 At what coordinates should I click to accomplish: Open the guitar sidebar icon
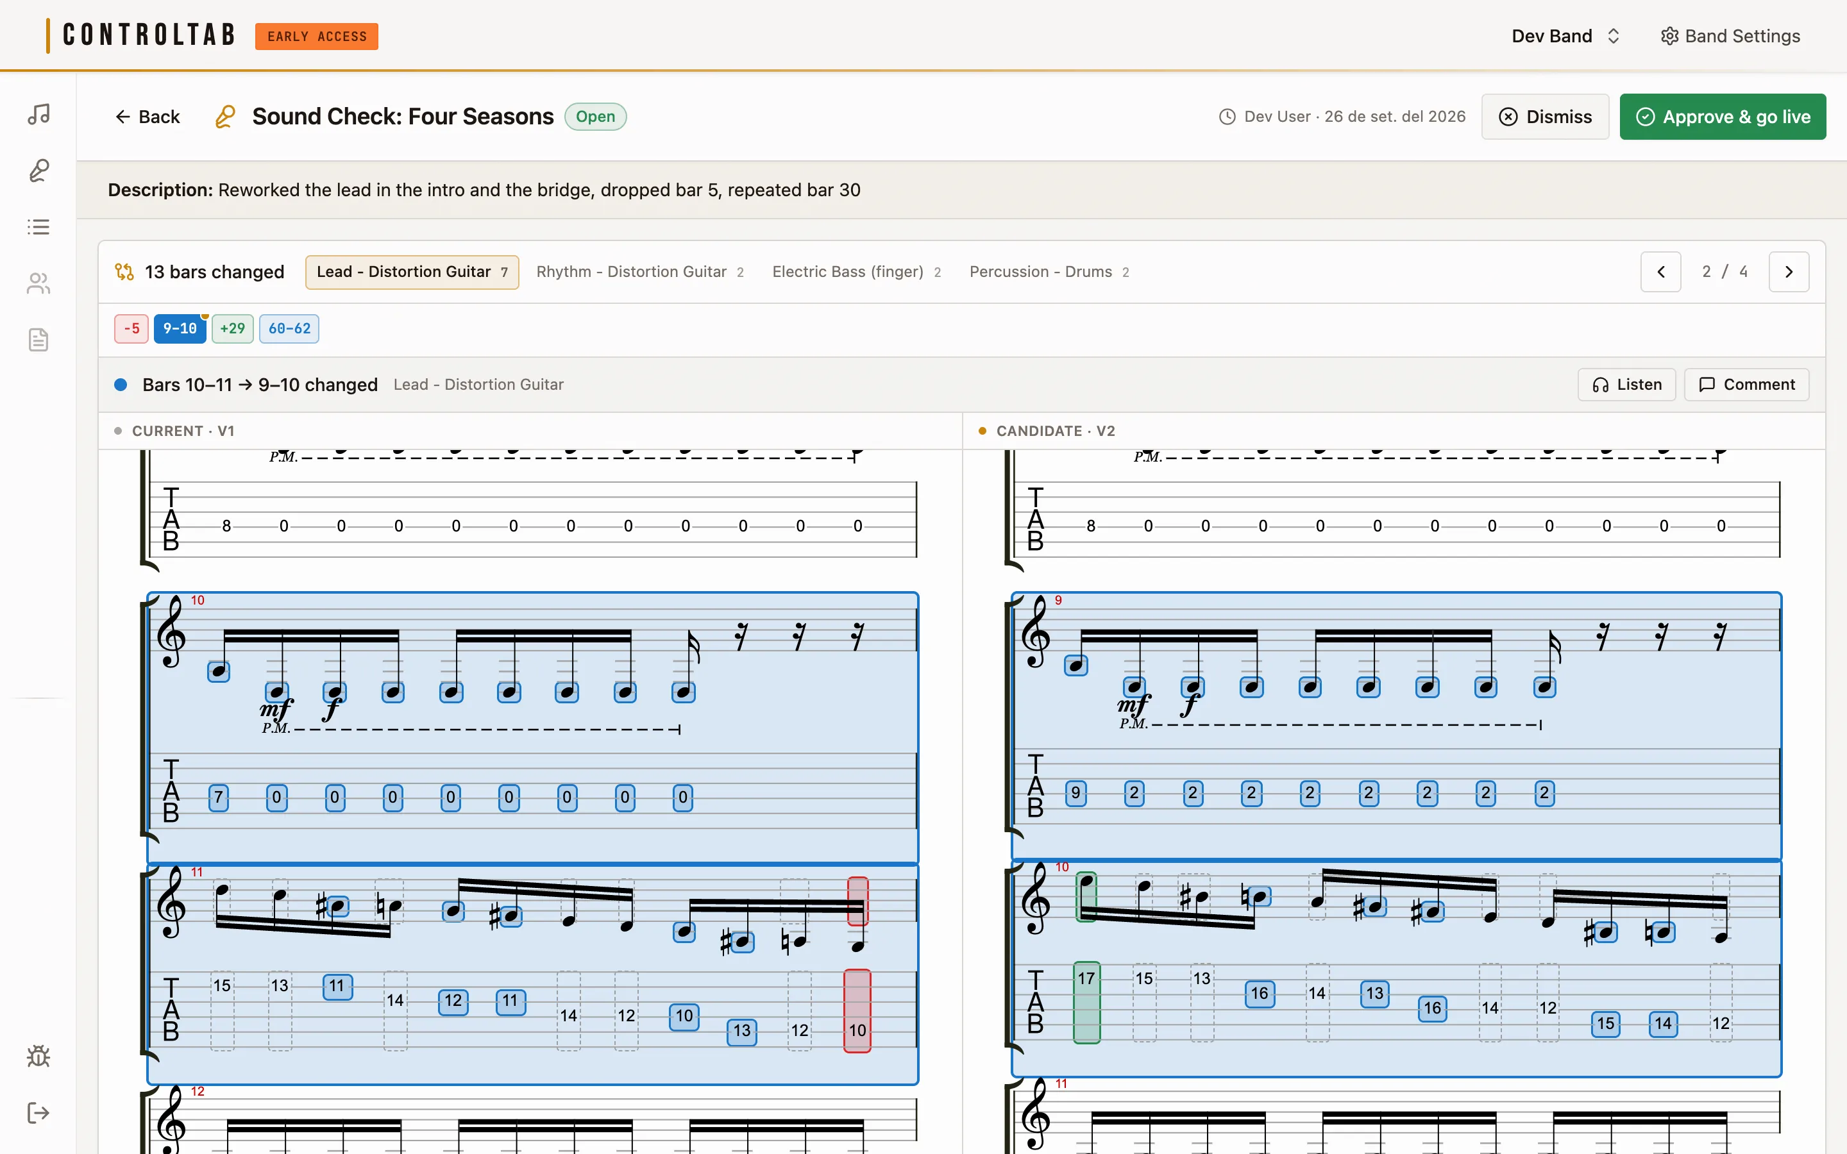[38, 170]
